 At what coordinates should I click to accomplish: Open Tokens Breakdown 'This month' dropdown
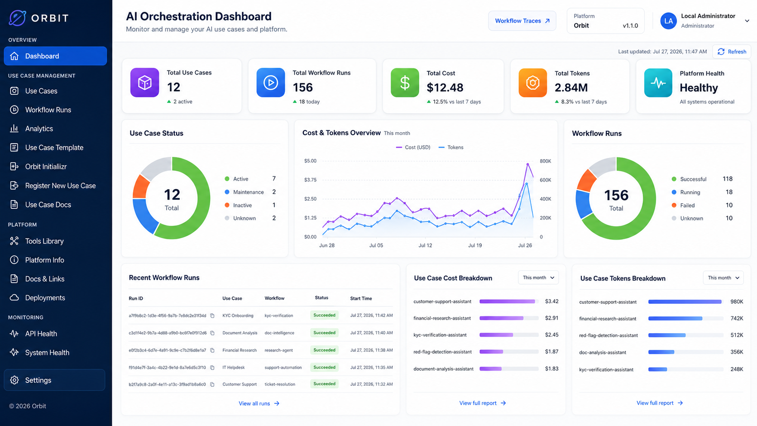pos(723,278)
